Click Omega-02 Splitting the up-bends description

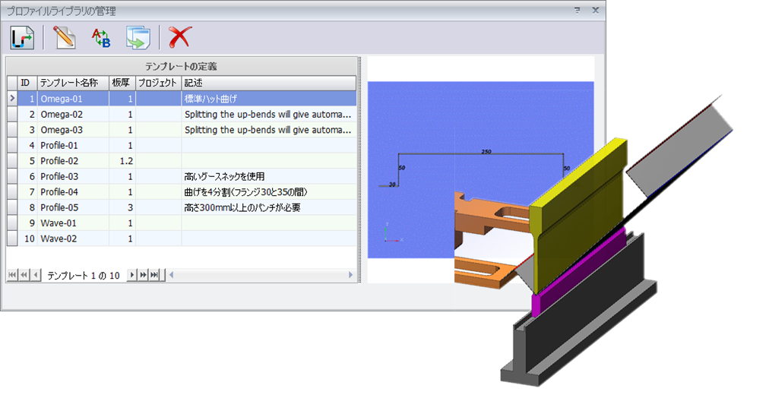(x=269, y=114)
